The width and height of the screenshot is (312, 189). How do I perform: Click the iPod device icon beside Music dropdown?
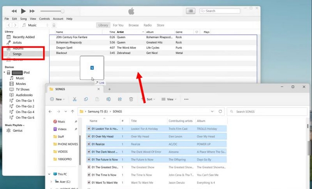[54, 25]
